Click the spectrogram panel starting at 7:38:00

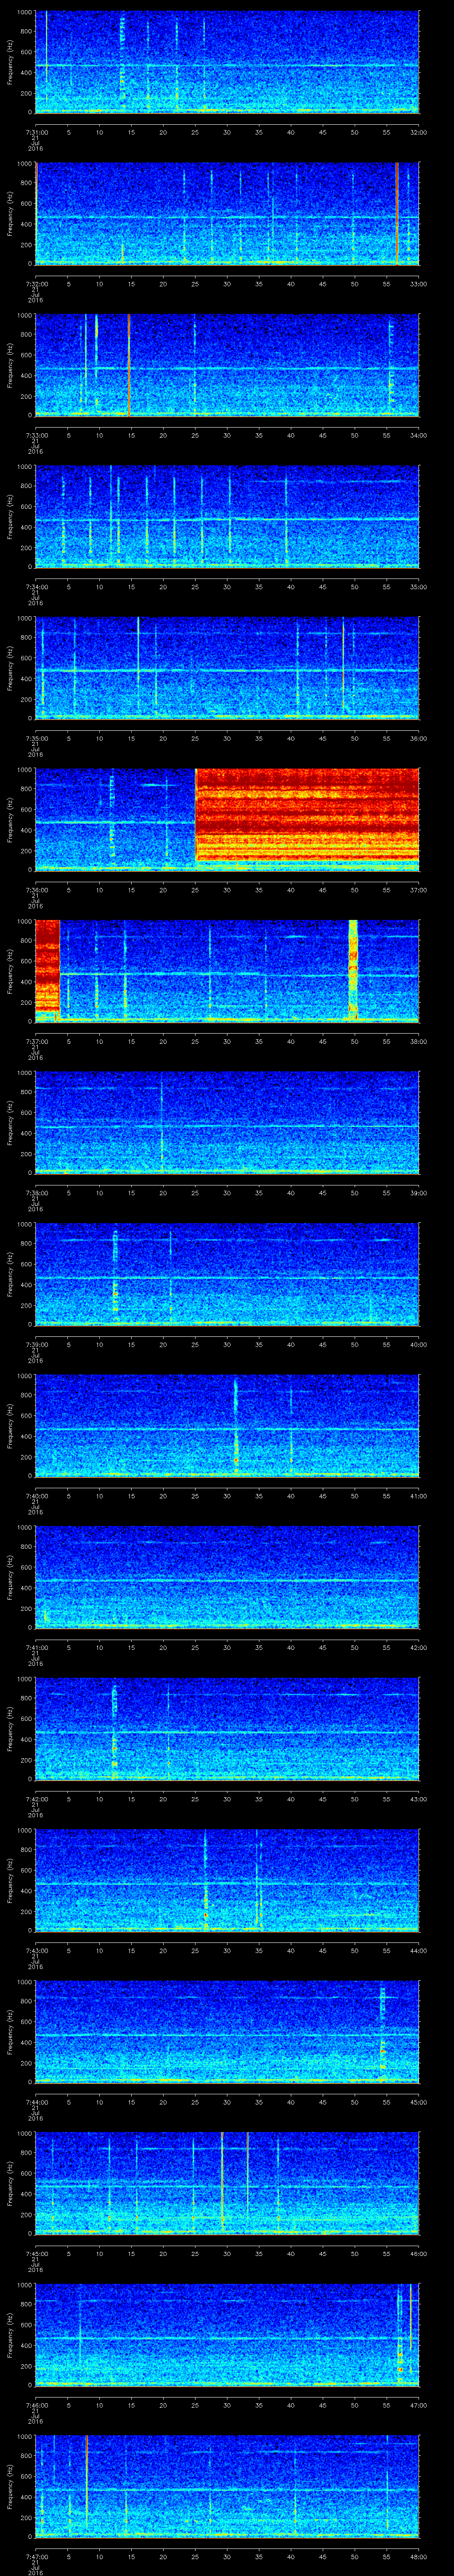click(227, 1123)
